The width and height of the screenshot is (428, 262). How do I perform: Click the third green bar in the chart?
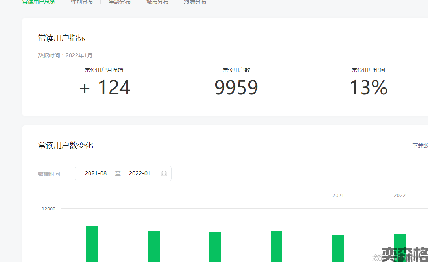pyautogui.click(x=215, y=247)
